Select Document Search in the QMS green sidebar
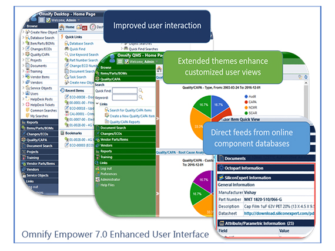335x251 pixels. pos(125,128)
